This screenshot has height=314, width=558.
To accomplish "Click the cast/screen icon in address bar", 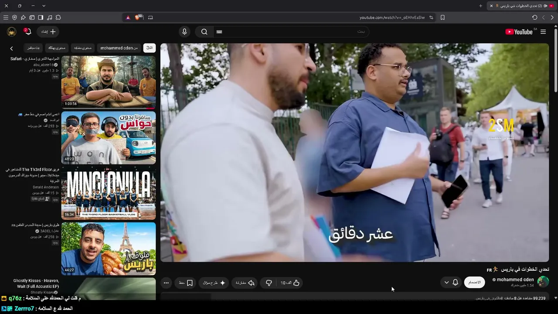I will (150, 17).
